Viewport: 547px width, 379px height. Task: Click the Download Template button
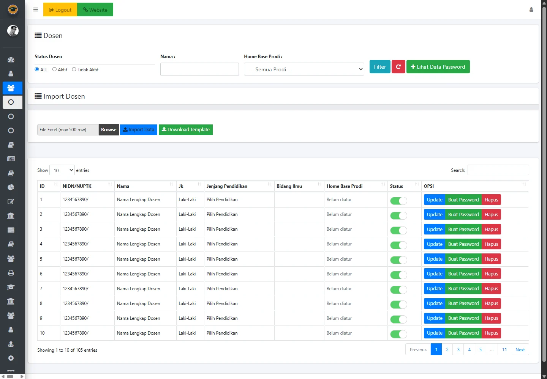pos(185,130)
